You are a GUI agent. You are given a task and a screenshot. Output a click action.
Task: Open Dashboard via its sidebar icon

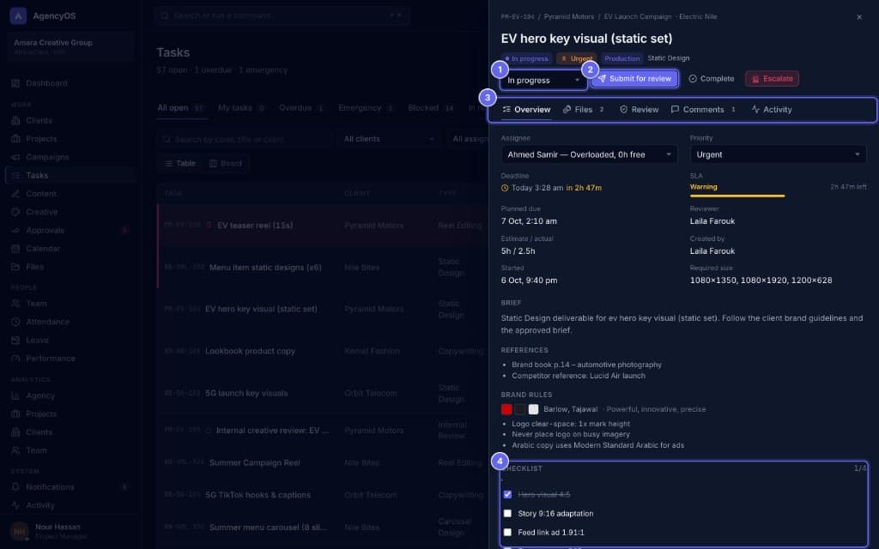[x=15, y=83]
